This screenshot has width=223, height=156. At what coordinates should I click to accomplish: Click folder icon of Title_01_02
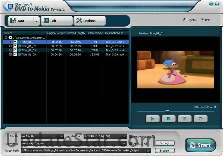click(x=20, y=46)
